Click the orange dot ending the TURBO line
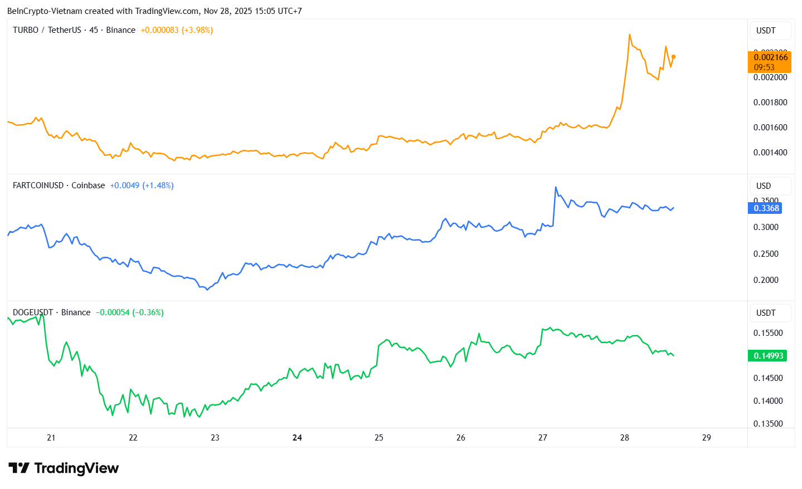The width and height of the screenshot is (802, 489). click(x=673, y=57)
